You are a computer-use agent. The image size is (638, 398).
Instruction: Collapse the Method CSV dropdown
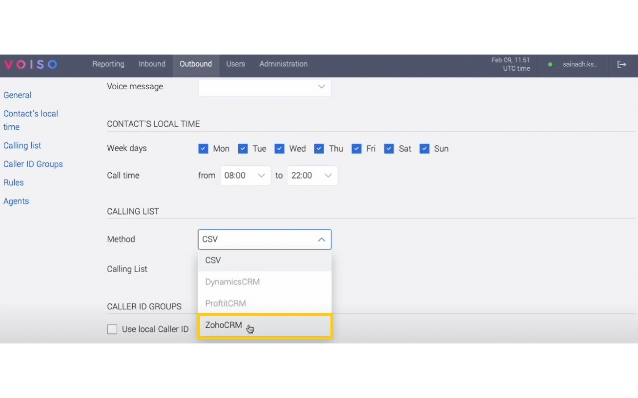coord(265,239)
